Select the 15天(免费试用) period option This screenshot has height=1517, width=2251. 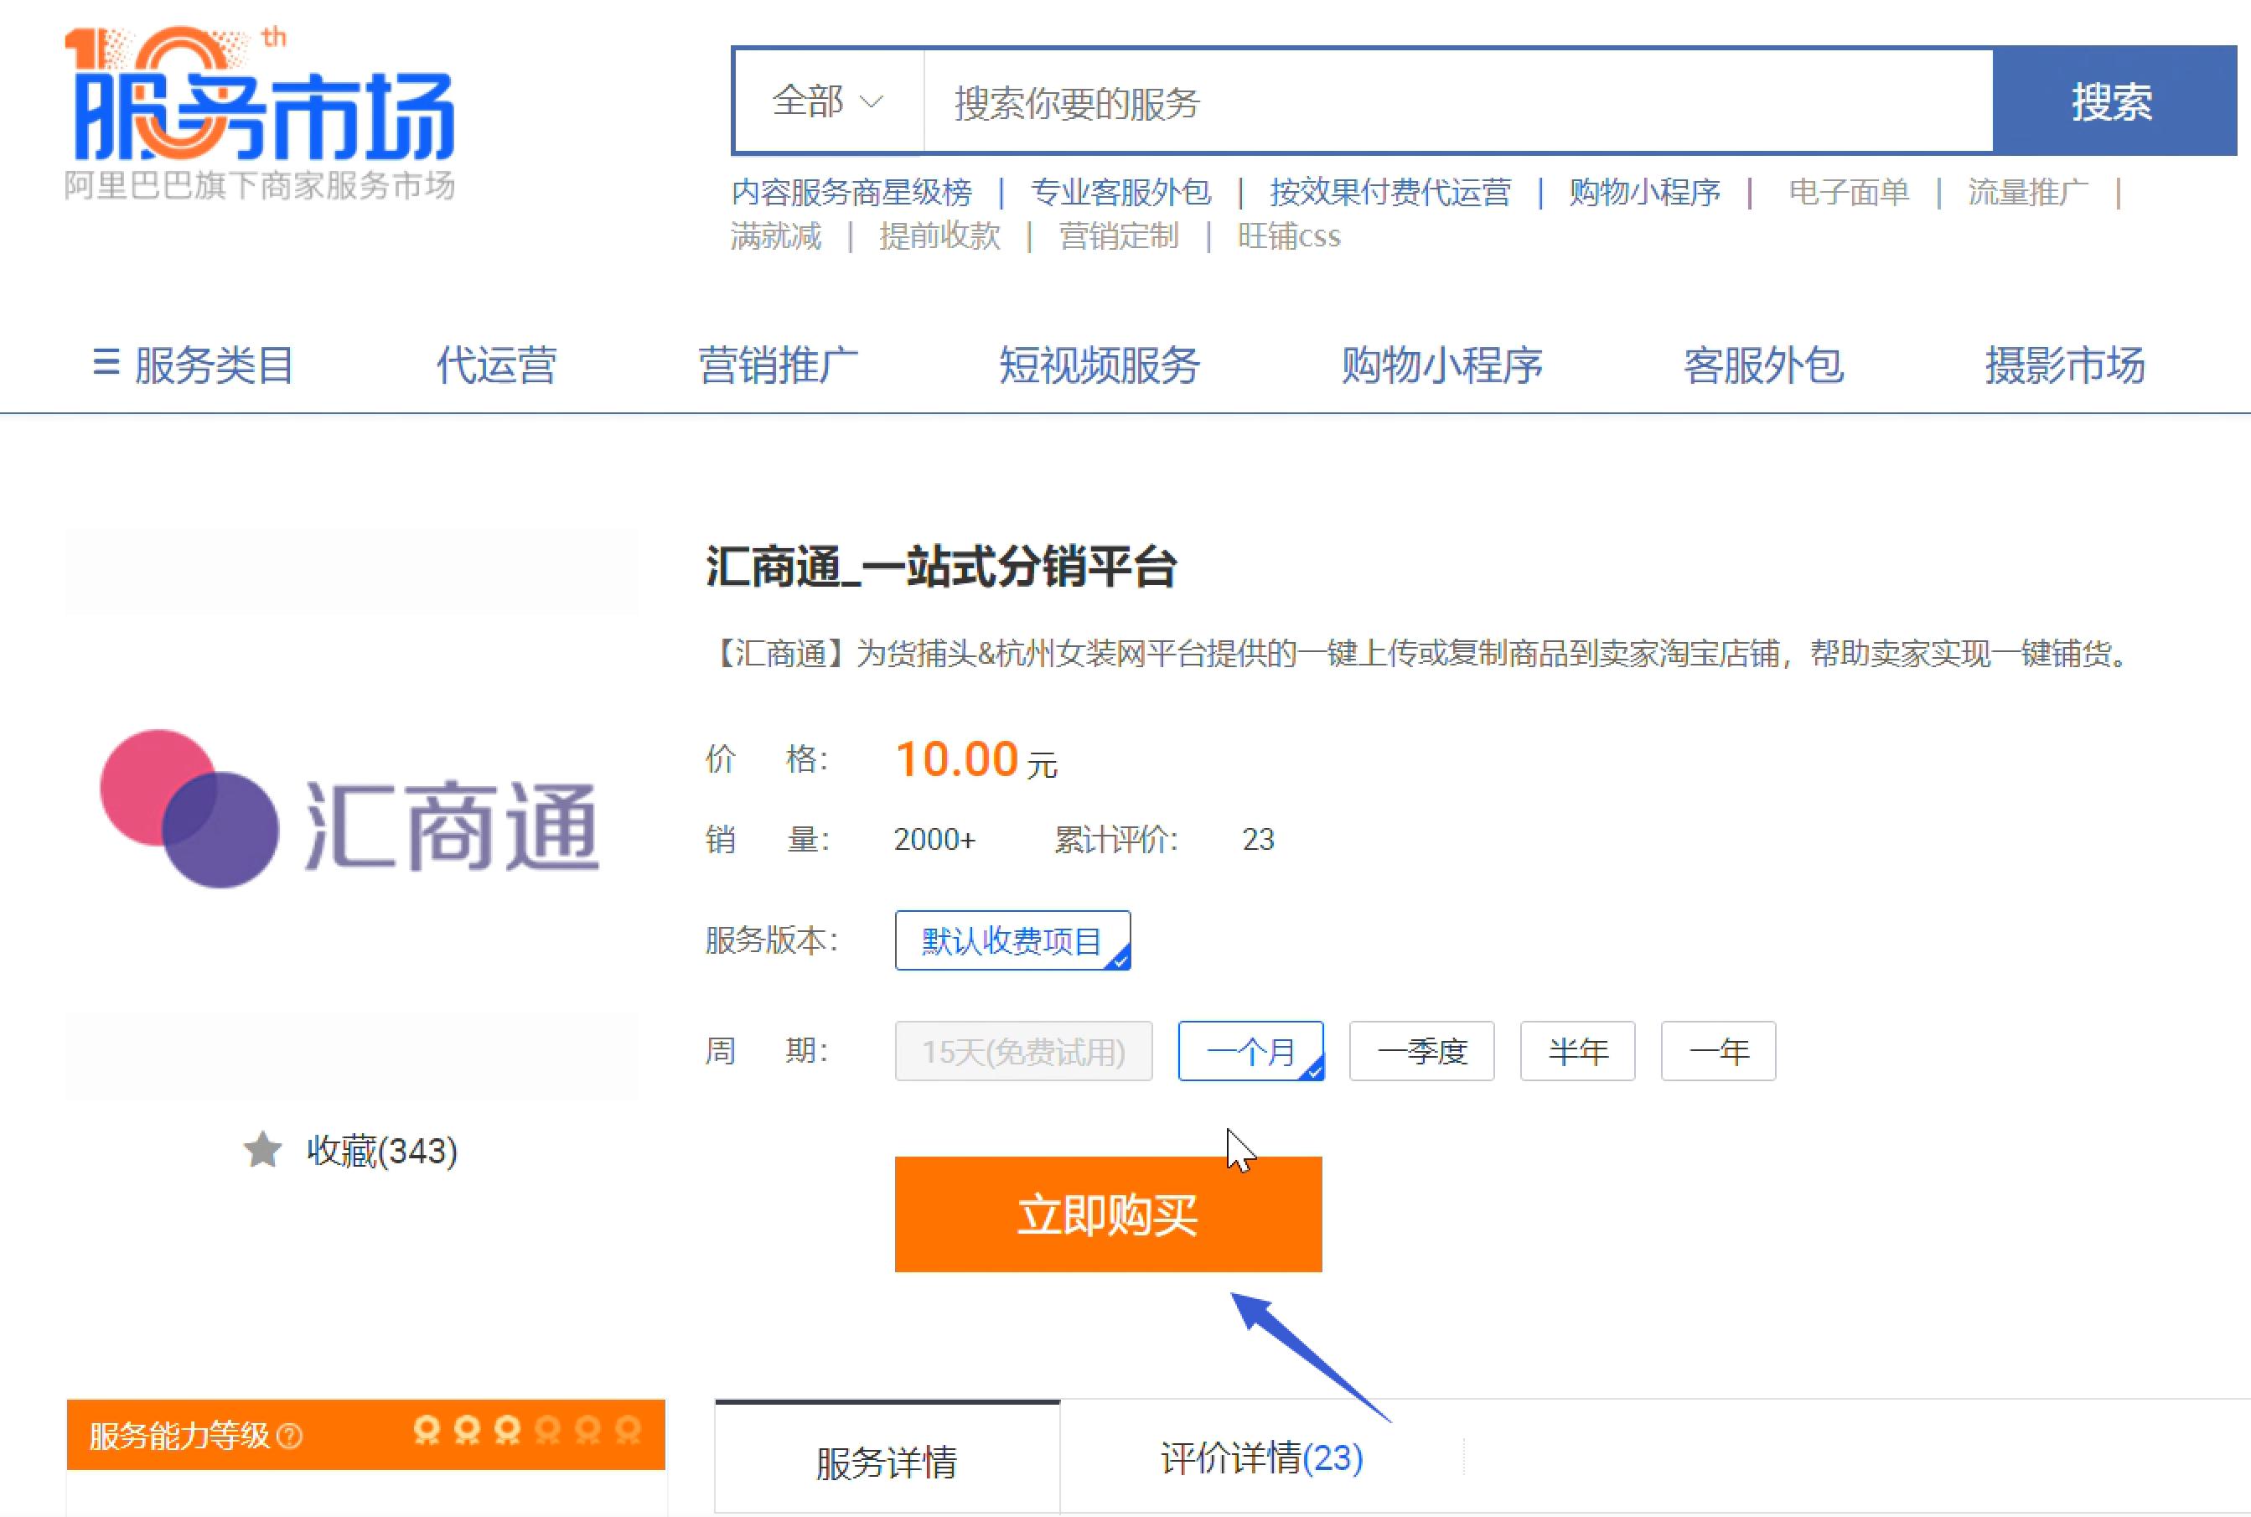click(x=1023, y=1051)
